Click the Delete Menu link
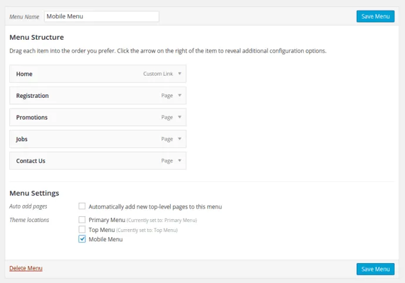Screen dimensions: 405x283 coord(26,268)
